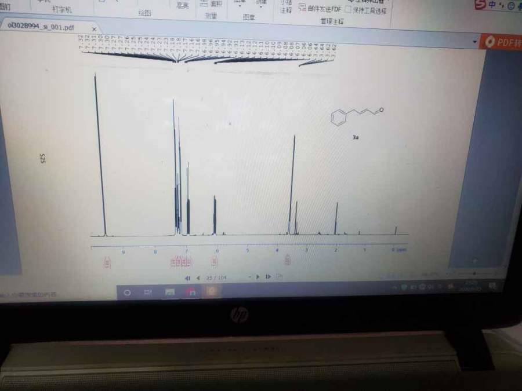Go to the previous page
Image resolution: width=522 pixels, height=391 pixels.
(198, 278)
